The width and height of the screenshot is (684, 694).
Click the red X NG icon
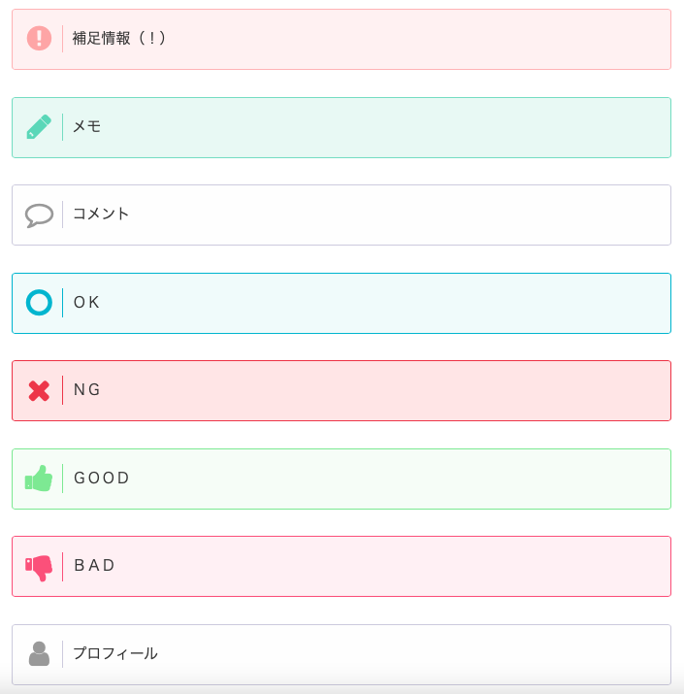click(x=39, y=390)
